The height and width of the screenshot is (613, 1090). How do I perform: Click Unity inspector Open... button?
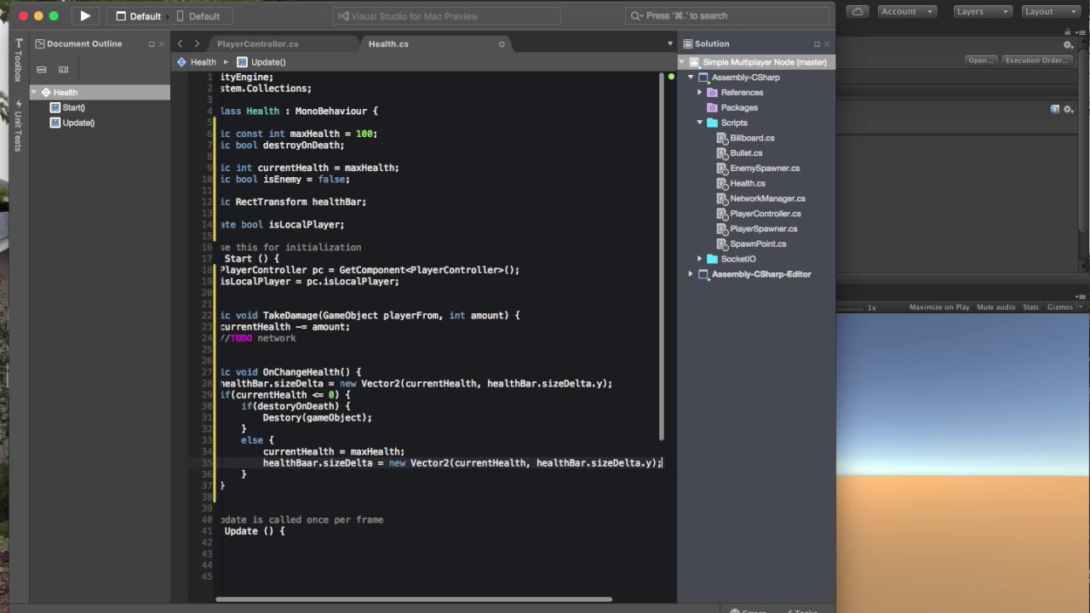pyautogui.click(x=980, y=60)
